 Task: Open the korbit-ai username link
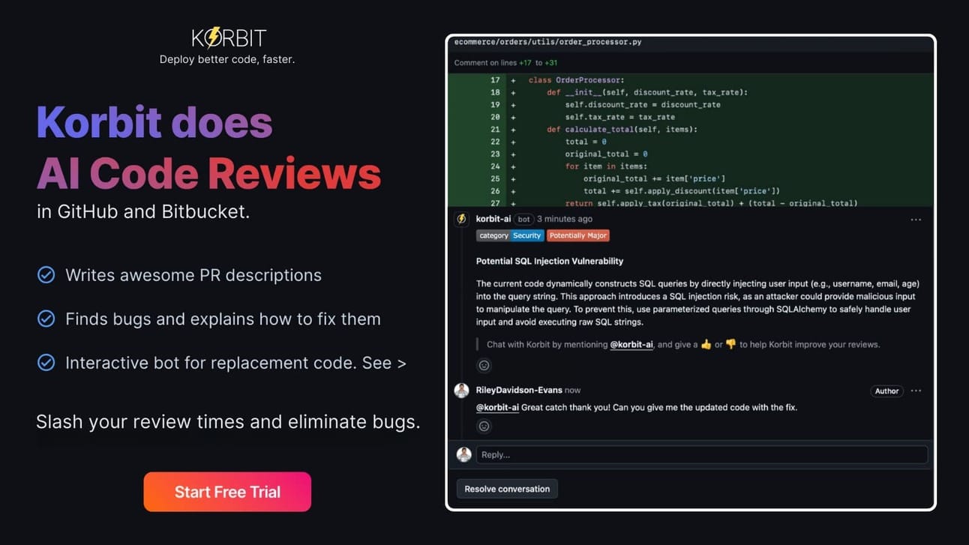[x=493, y=219]
